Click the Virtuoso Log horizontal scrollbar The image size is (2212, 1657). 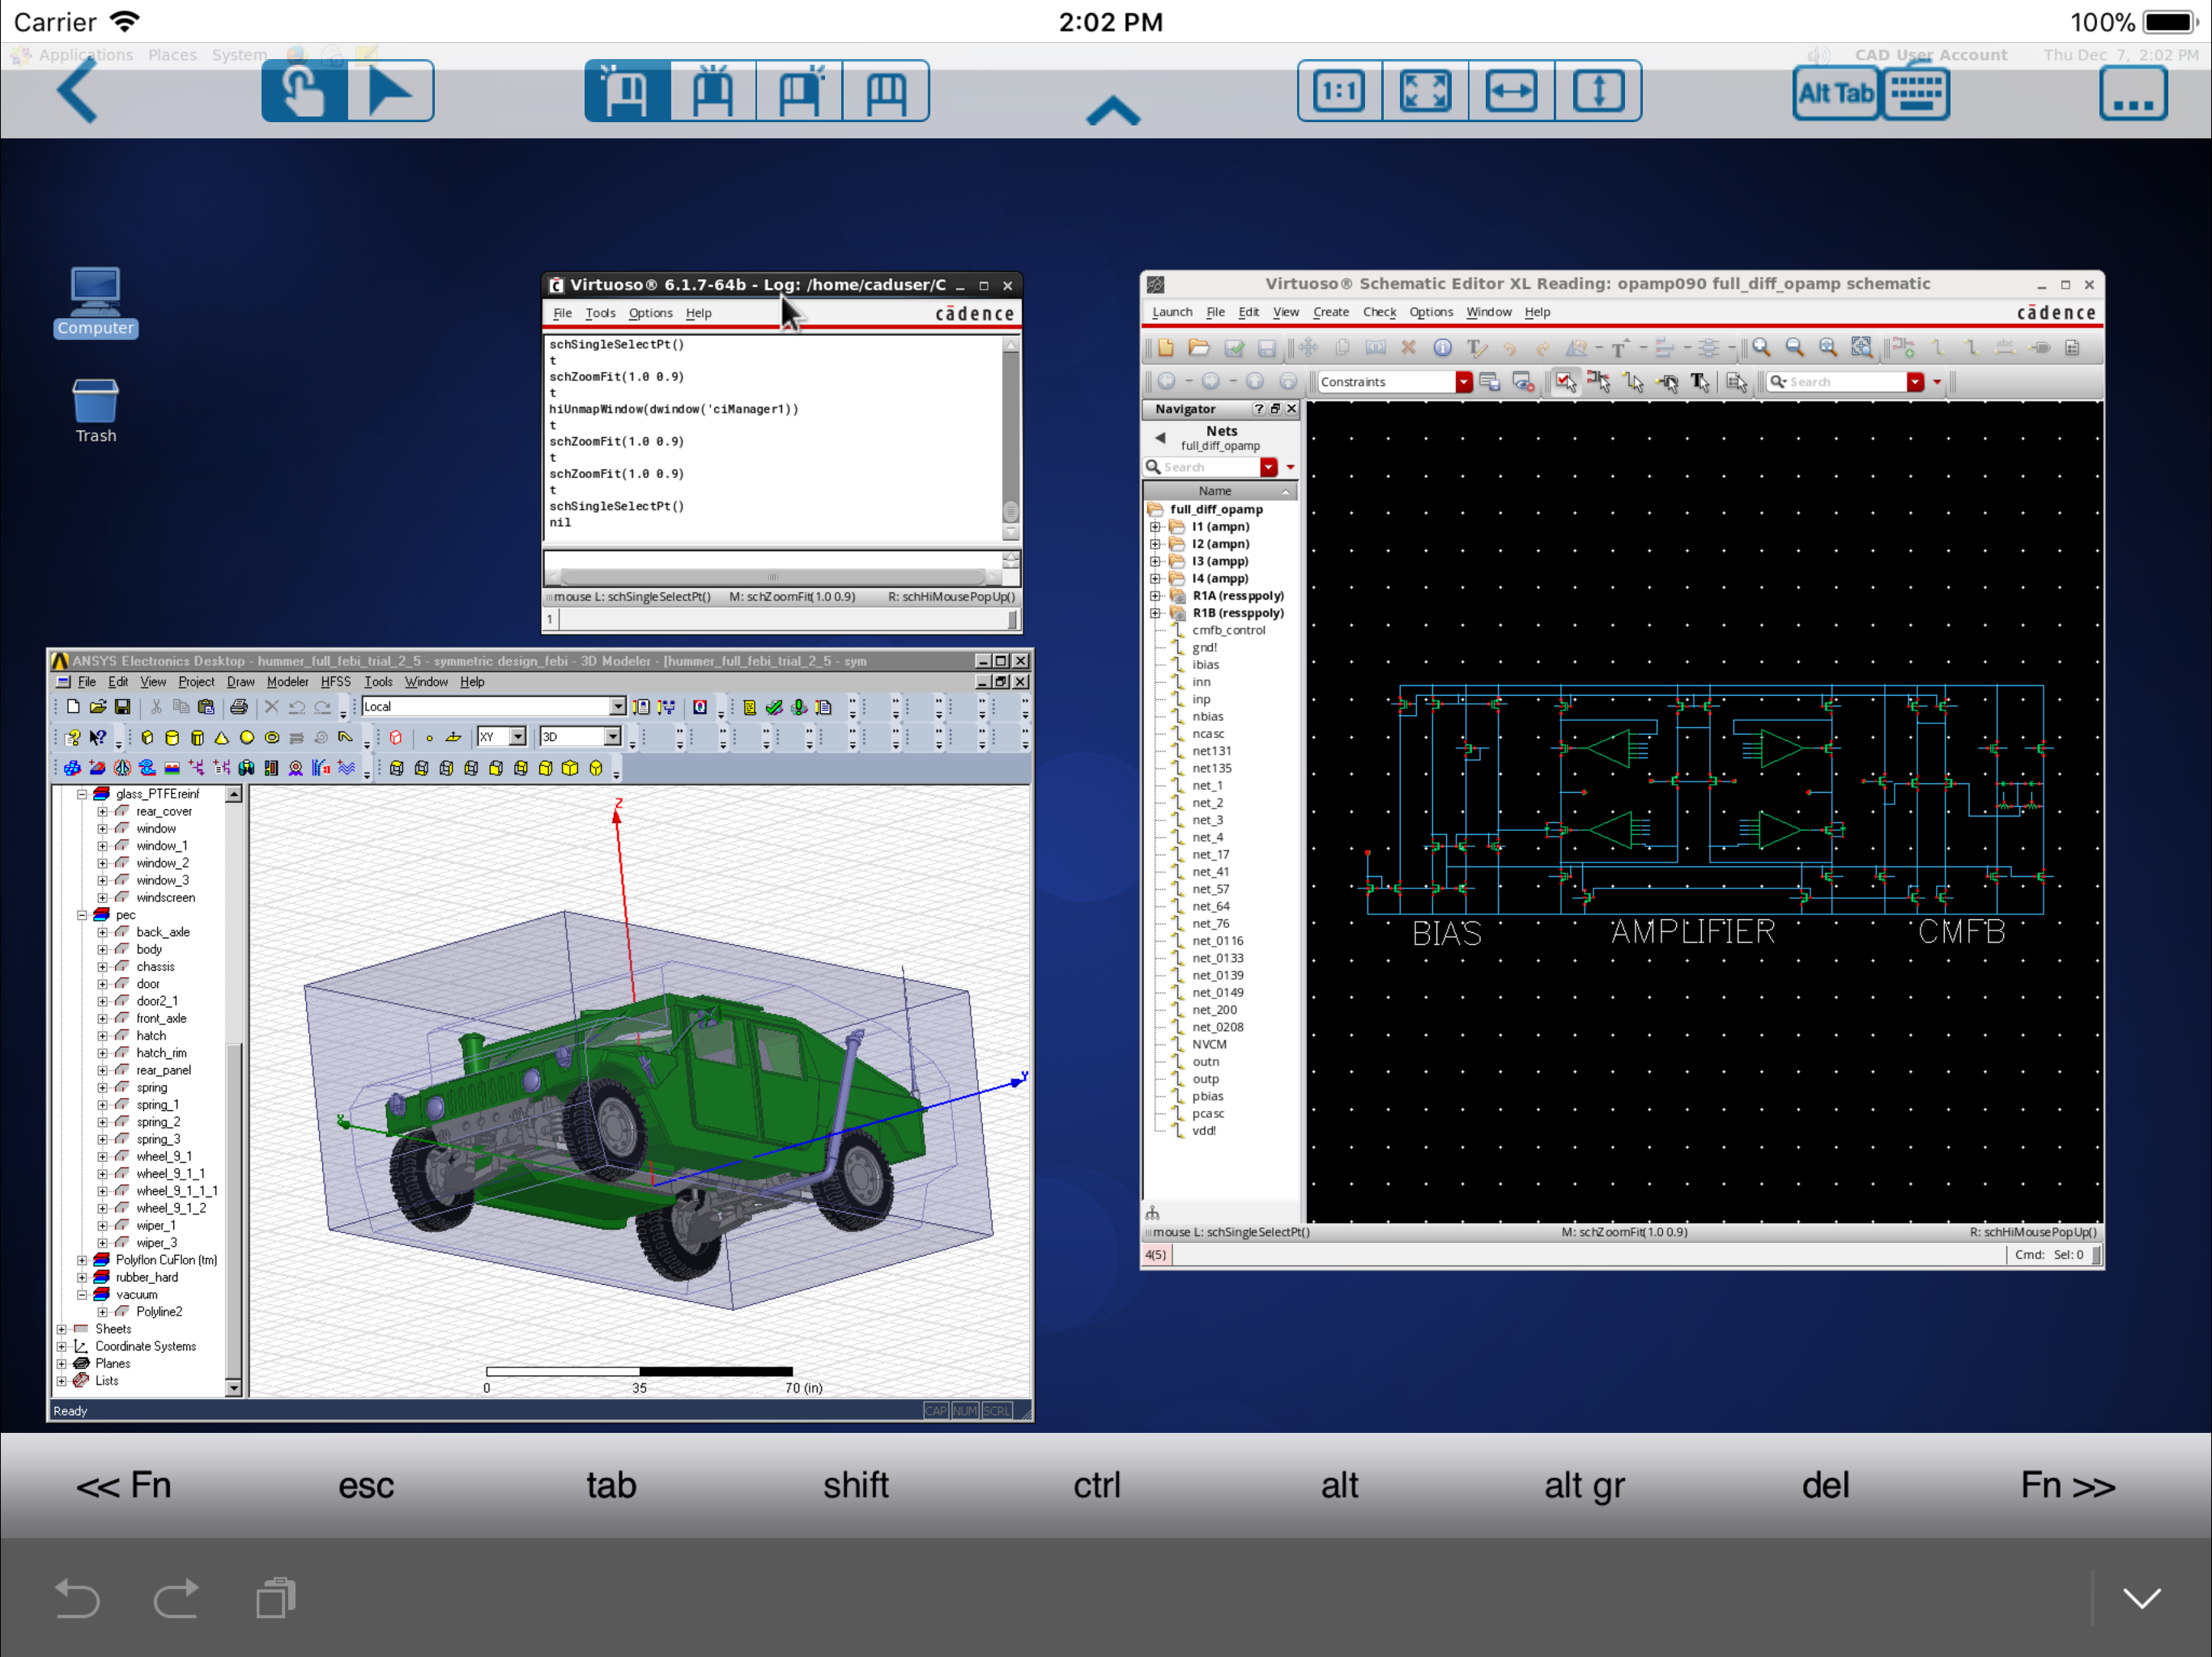click(x=772, y=577)
